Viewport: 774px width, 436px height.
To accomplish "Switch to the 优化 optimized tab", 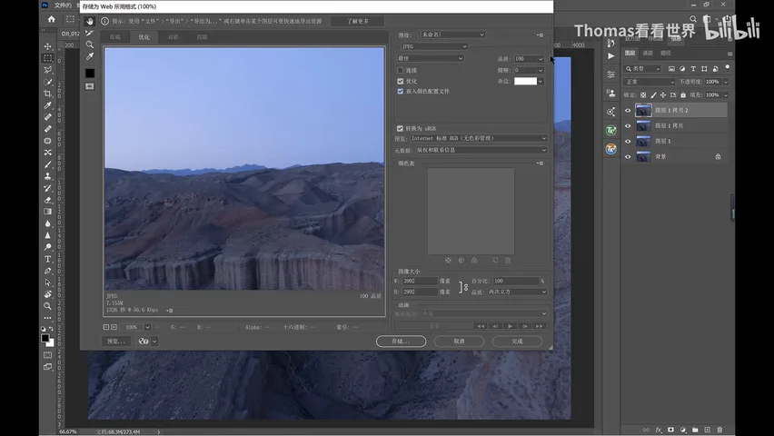I will (x=144, y=37).
